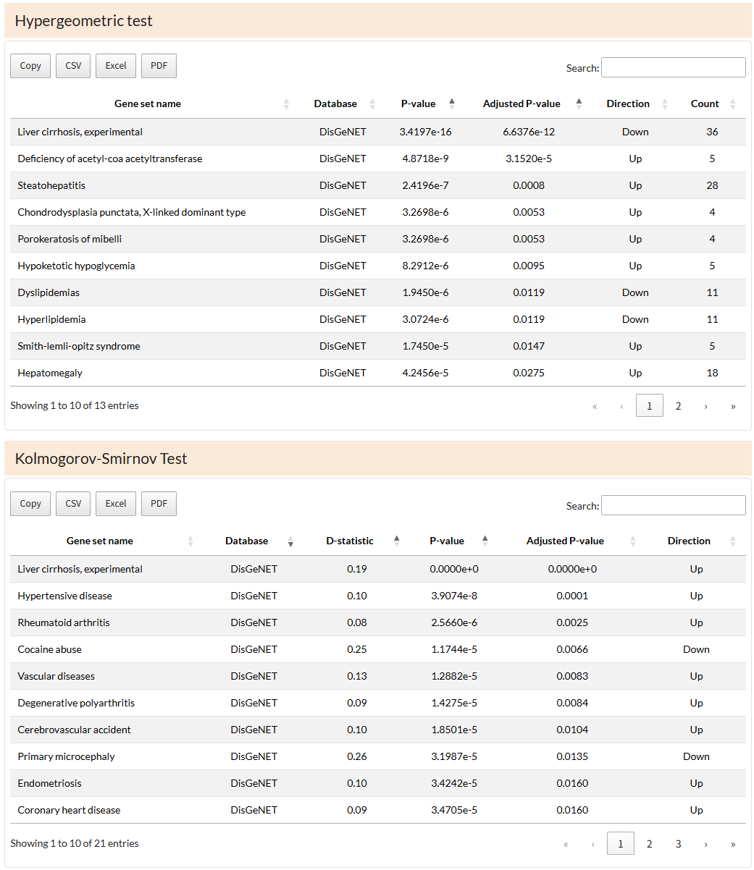Screen dimensions: 754x870
Task: Select the 'Degenerative polyarthritis' row
Action: point(378,703)
